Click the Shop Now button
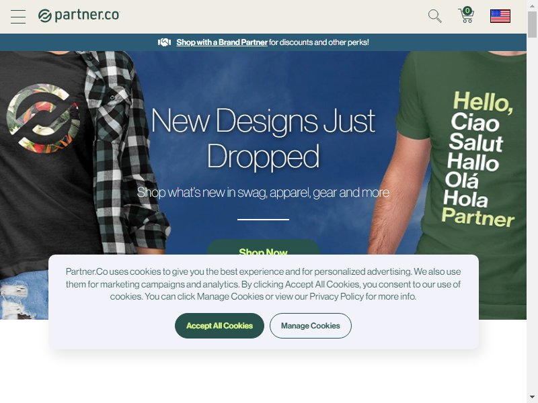538x403 pixels. pyautogui.click(x=263, y=247)
